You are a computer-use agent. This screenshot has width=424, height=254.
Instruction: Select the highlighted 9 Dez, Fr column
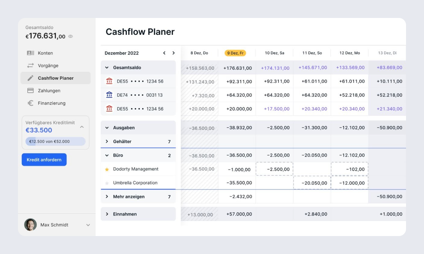click(x=234, y=52)
